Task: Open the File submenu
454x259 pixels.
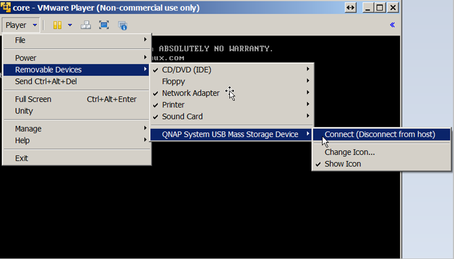Action: (77, 40)
